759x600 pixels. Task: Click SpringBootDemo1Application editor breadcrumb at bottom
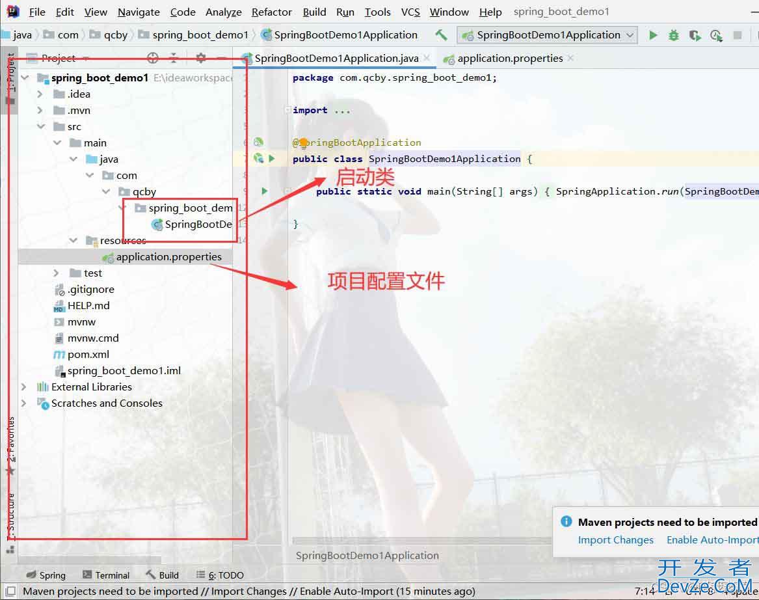click(x=367, y=556)
